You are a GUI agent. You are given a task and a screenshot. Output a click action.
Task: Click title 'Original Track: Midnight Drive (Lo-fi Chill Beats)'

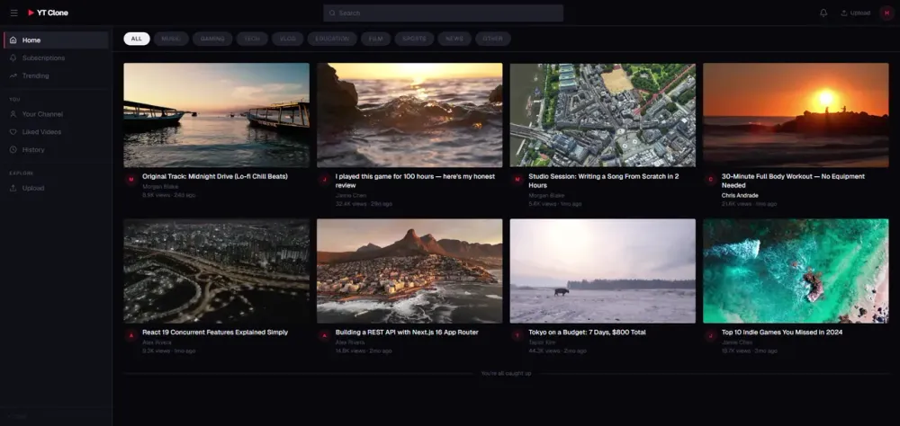click(215, 176)
